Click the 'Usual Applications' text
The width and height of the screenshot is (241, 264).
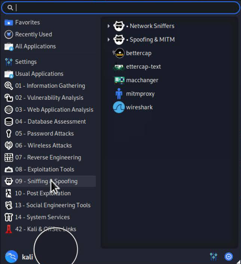point(39,74)
